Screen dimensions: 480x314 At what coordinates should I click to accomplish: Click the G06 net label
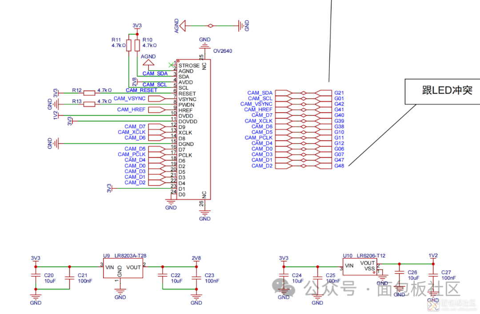tap(339, 149)
